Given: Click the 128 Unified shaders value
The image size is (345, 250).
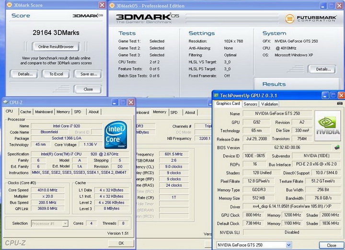Looking at the screenshot, I should point(262,173).
